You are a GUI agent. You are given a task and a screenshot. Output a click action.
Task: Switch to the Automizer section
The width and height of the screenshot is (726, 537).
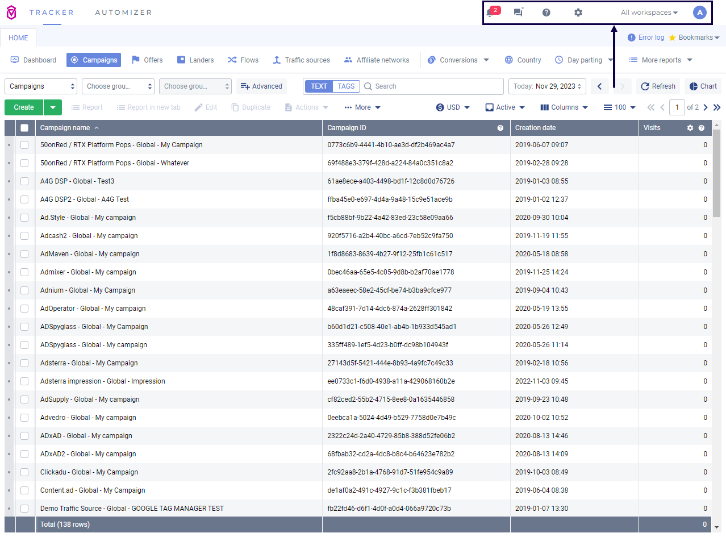123,13
